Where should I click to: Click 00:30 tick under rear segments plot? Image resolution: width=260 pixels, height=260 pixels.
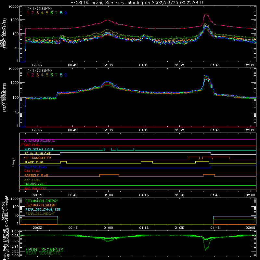(x=37, y=130)
